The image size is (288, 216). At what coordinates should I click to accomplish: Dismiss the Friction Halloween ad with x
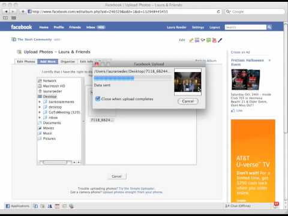[x=269, y=60]
